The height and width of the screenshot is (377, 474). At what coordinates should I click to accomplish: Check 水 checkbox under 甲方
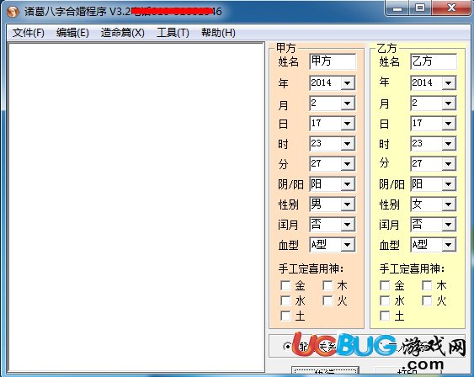285,300
